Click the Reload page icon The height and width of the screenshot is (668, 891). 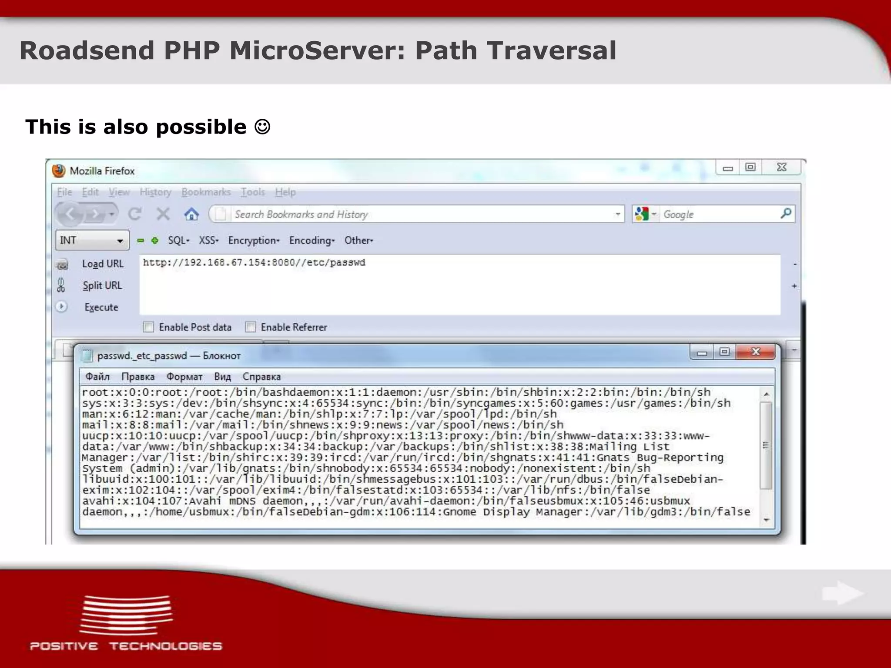click(x=135, y=214)
